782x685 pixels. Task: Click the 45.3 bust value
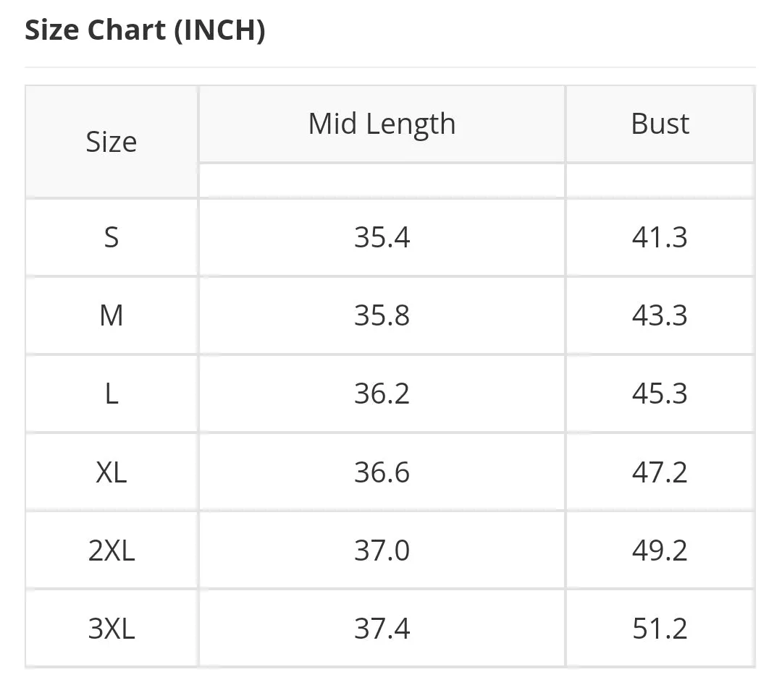660,393
